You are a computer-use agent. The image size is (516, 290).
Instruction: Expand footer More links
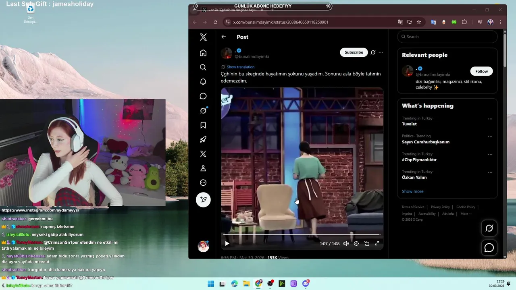tap(466, 213)
